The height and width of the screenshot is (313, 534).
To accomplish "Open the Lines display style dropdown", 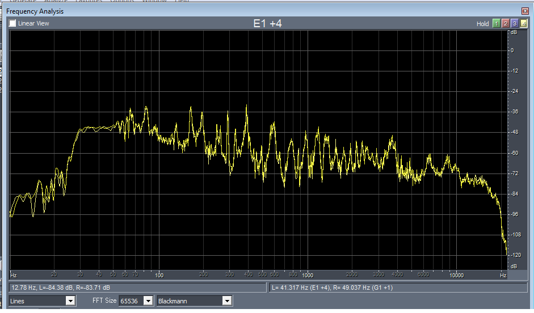I will [x=70, y=301].
